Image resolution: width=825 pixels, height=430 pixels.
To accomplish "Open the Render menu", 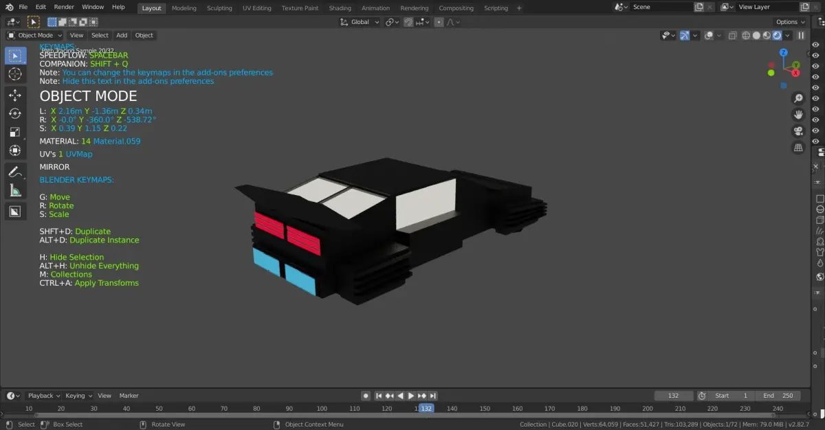I will point(64,8).
